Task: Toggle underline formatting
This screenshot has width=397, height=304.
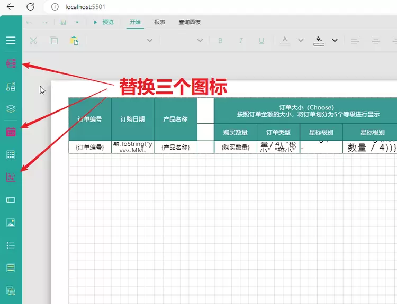Action: coord(261,41)
